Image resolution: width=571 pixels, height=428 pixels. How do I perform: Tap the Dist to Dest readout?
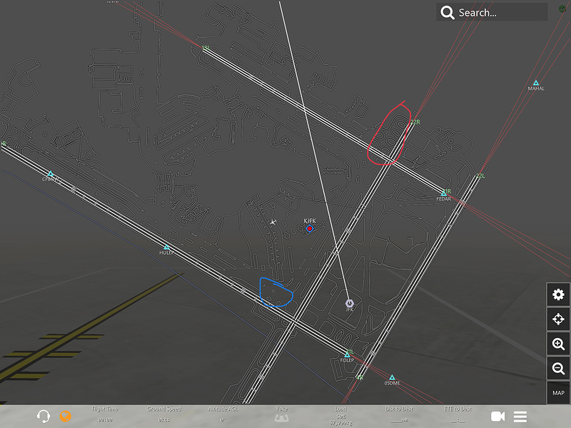pyautogui.click(x=399, y=414)
